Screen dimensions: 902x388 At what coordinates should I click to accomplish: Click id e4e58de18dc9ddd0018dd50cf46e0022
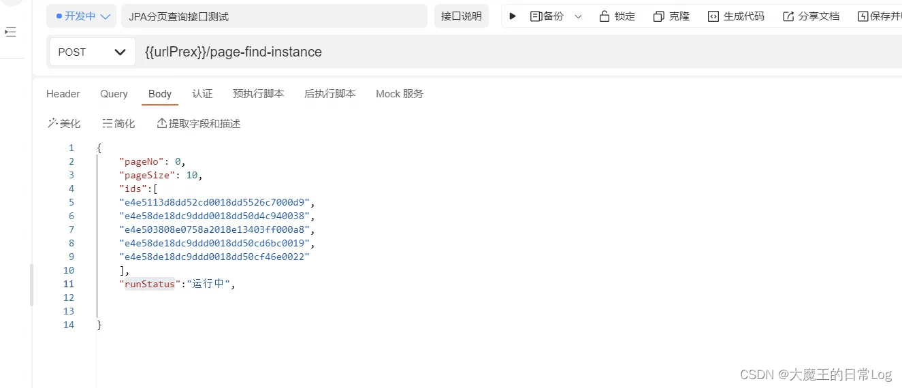click(x=214, y=257)
